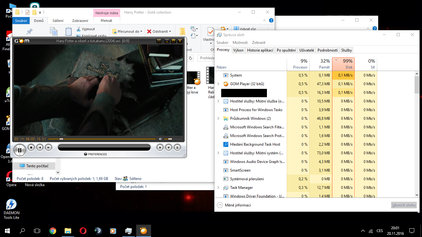Open taskbar search magnifier
This screenshot has width=422, height=237.
(22, 231)
